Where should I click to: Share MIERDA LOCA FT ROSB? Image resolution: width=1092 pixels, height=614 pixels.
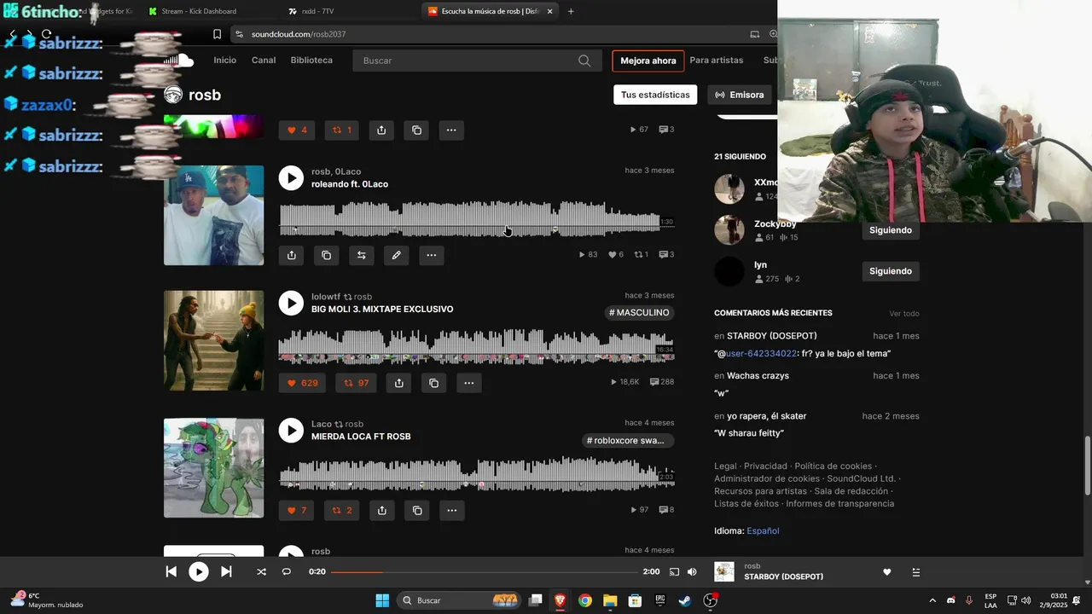pyautogui.click(x=382, y=510)
